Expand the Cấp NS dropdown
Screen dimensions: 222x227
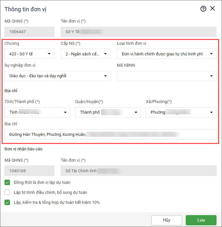(x=85, y=54)
